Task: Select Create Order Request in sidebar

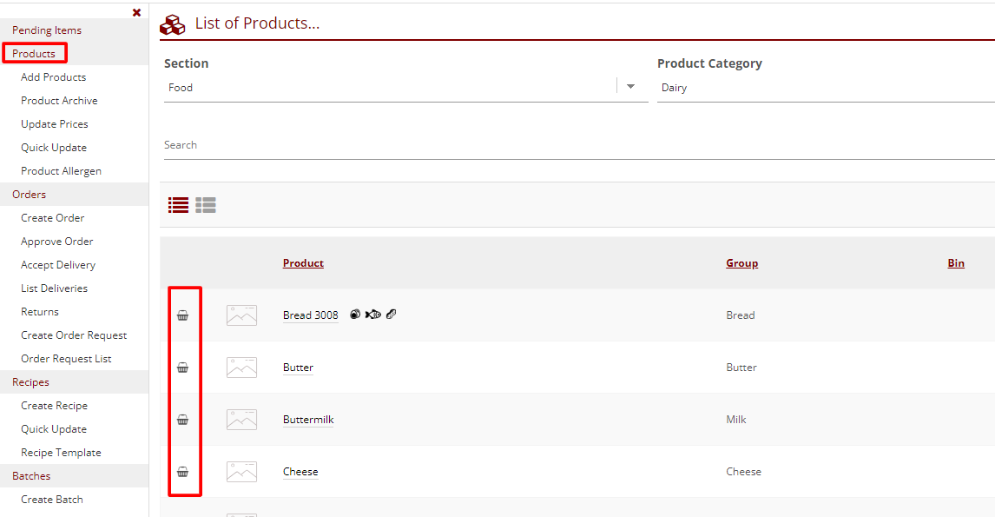Action: 74,335
